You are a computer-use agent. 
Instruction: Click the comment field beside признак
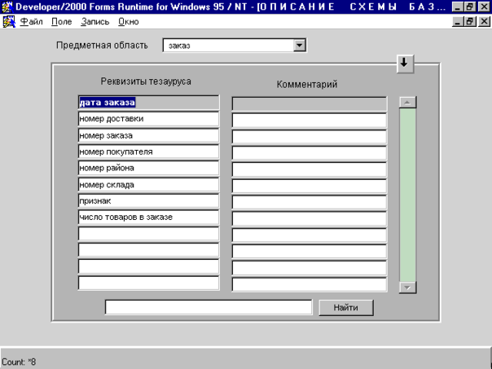click(x=310, y=202)
